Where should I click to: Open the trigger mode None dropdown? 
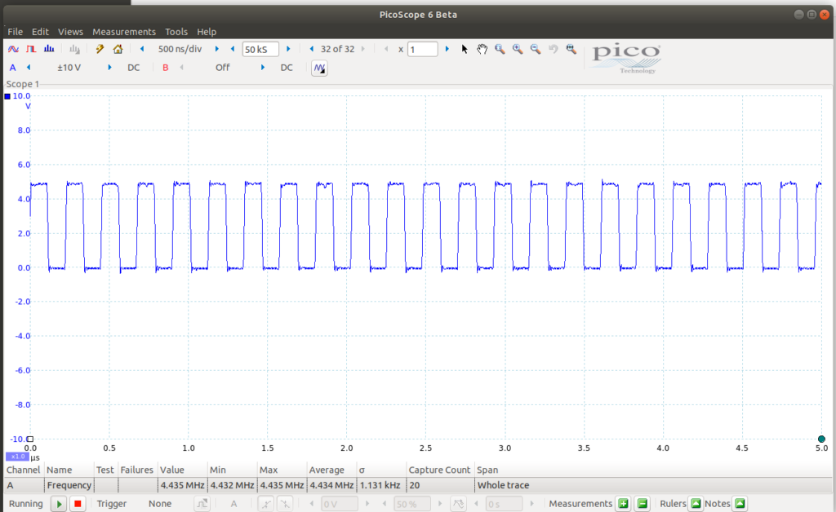tap(160, 504)
